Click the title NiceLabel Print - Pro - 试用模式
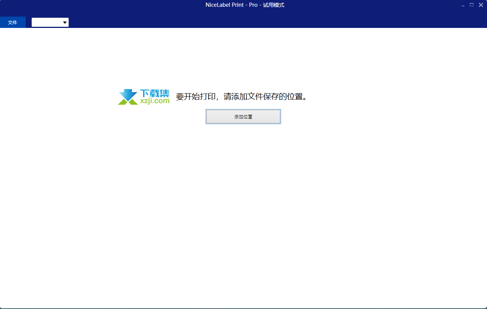Screen dimensions: 487x309 245,5
